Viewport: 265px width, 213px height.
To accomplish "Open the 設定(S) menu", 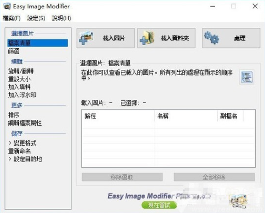I will [x=36, y=18].
